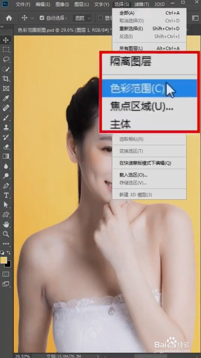
Task: Select the Gradient tool
Action: coord(6,156)
